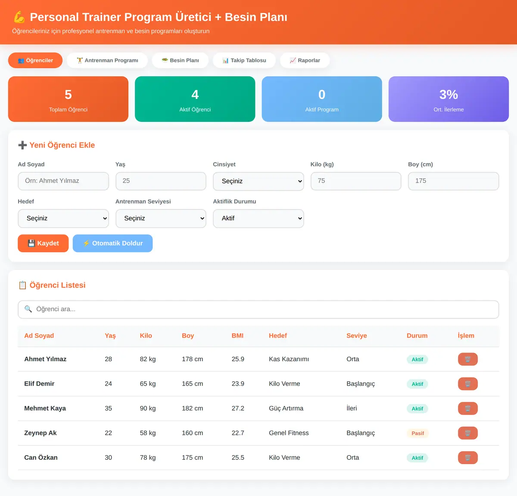Click the Güç Artırma goal cell
517x496 pixels.
click(286, 408)
